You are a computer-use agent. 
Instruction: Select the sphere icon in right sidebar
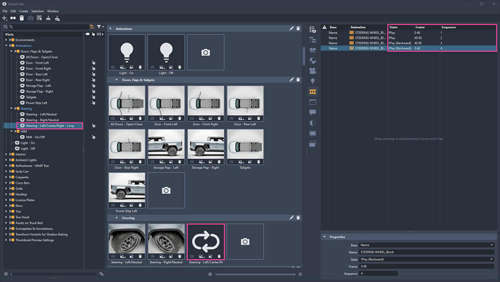[x=312, y=60]
